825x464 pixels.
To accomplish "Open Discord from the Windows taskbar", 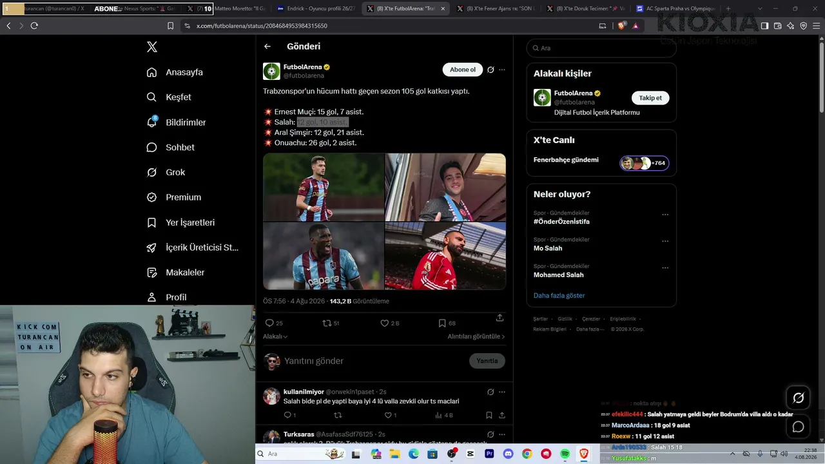I will click(x=508, y=454).
